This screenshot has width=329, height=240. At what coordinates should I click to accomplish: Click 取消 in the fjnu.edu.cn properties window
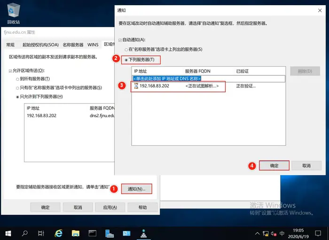78,207
